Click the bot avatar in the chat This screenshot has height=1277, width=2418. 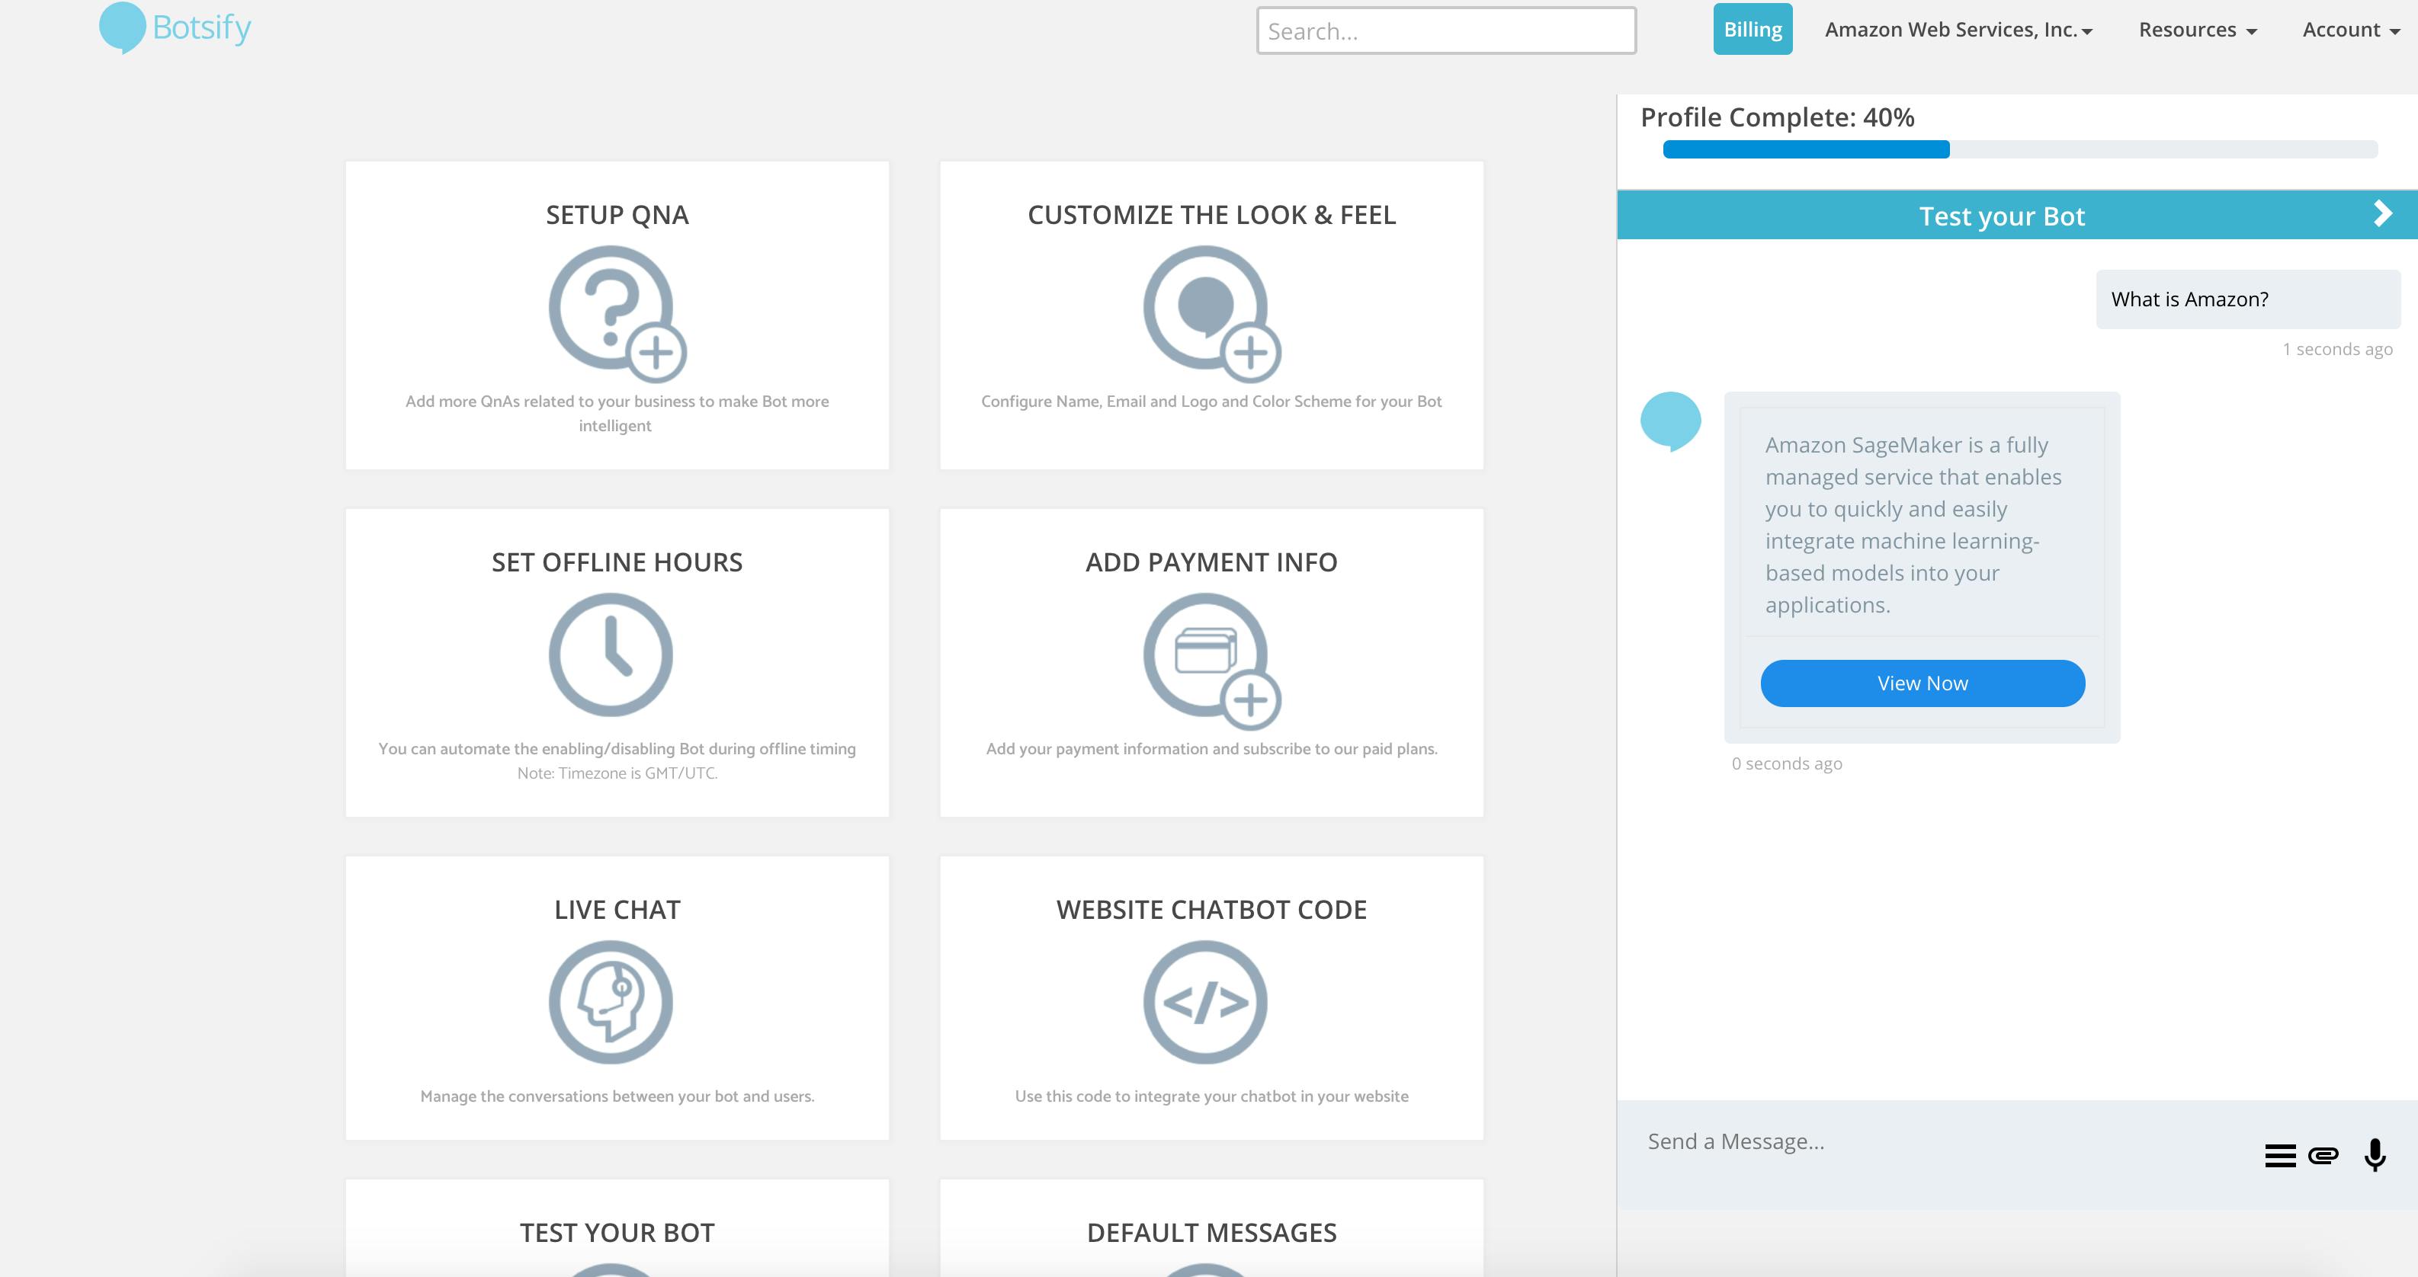[1671, 421]
